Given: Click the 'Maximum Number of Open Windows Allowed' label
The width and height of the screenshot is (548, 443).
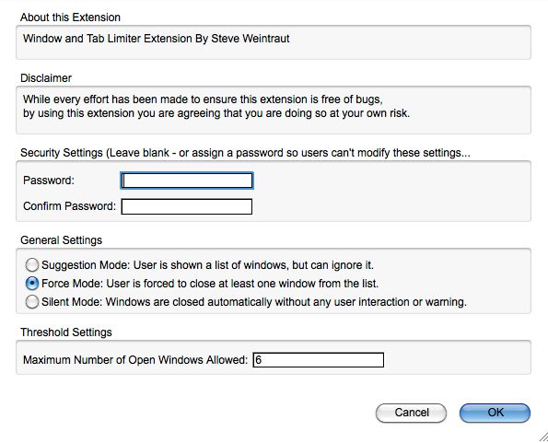Looking at the screenshot, I should pyautogui.click(x=135, y=360).
